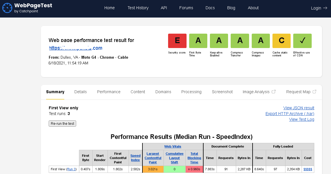
Task: Select the A Compress Transfer grade
Action: point(240,41)
